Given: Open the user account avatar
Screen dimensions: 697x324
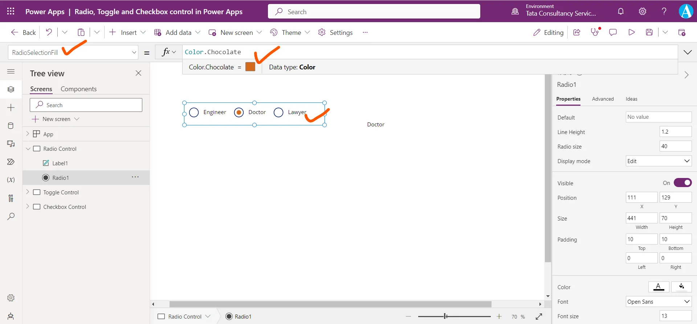Looking at the screenshot, I should (686, 11).
